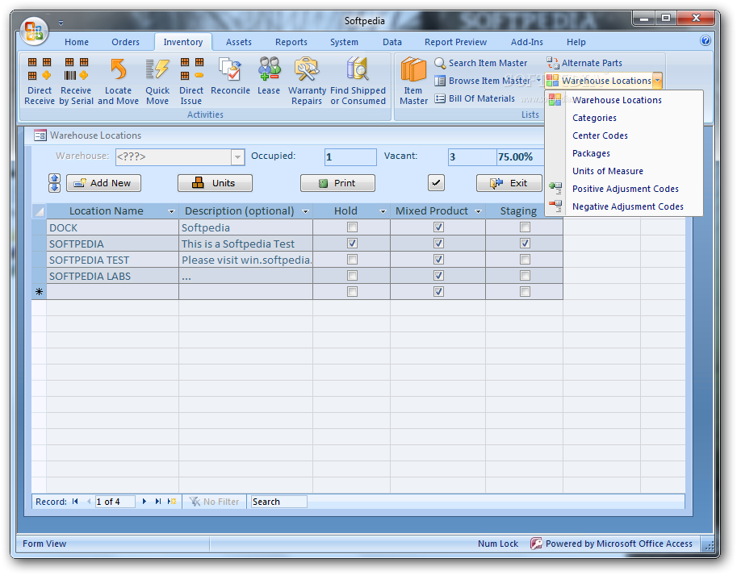Image resolution: width=737 pixels, height=575 pixels.
Task: Click the record Search field
Action: [x=278, y=502]
